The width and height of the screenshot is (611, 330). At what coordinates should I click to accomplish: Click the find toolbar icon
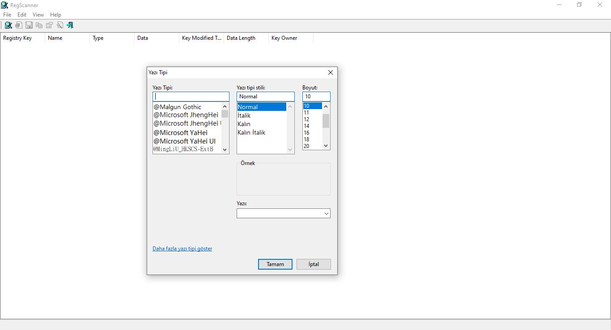pos(60,25)
